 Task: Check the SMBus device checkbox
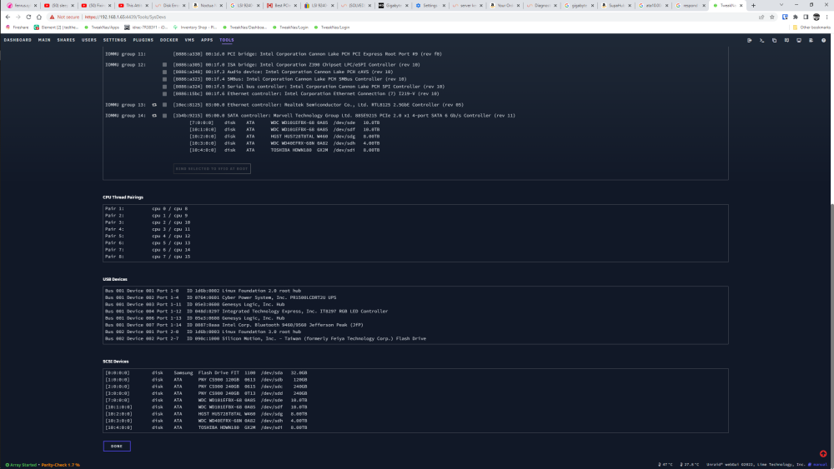(165, 79)
